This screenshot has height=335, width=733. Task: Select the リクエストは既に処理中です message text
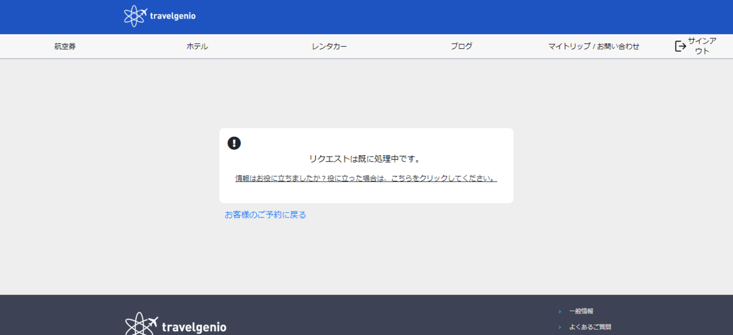pos(365,159)
